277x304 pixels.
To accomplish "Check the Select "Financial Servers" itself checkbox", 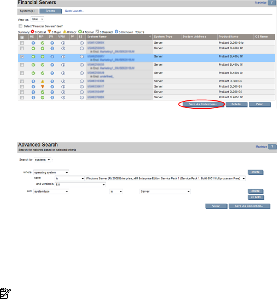I will 20,26.
